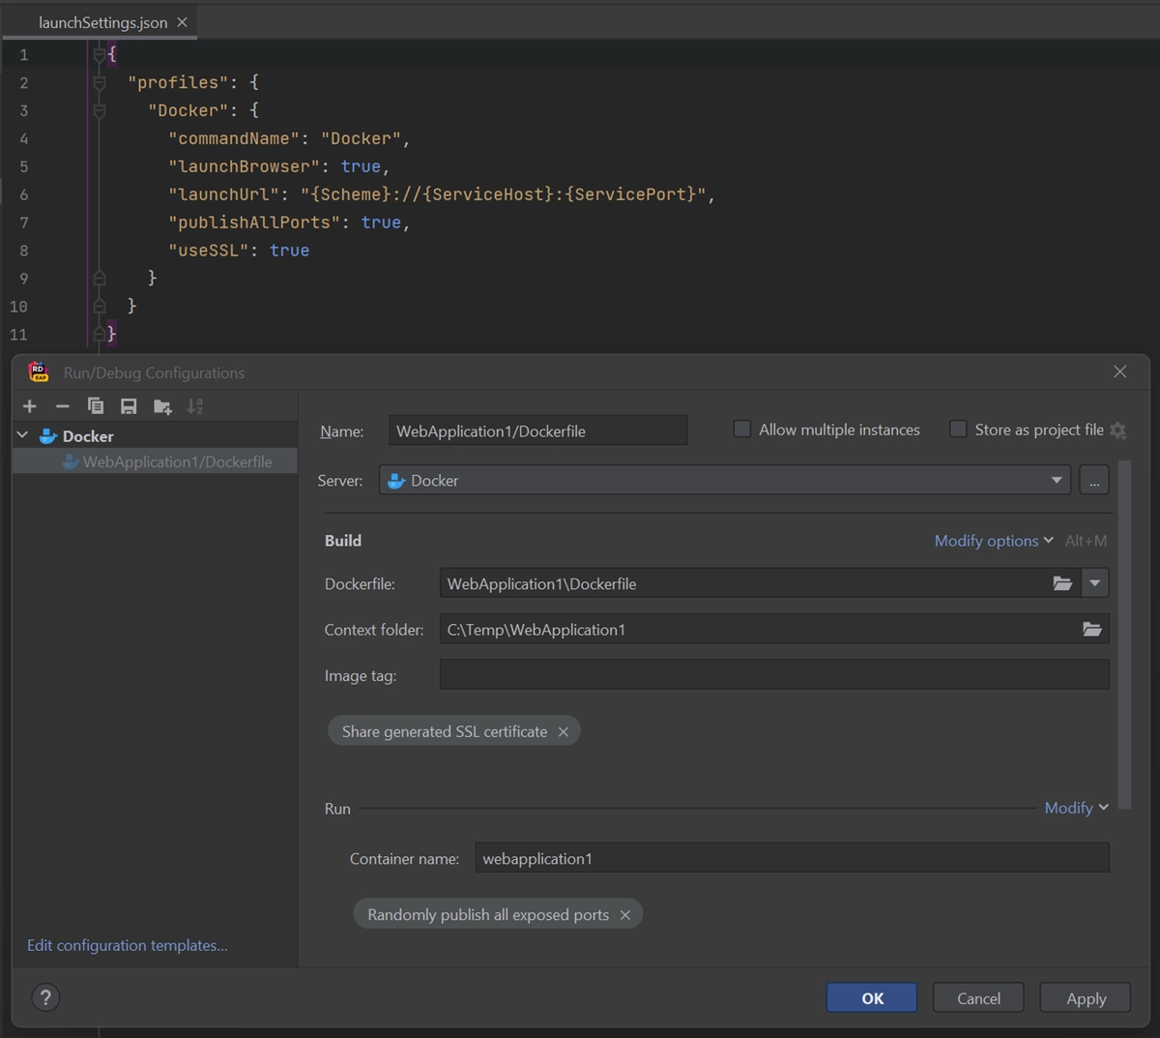
Task: Close the Run/Debug Configurations dialog
Action: coord(1119,372)
